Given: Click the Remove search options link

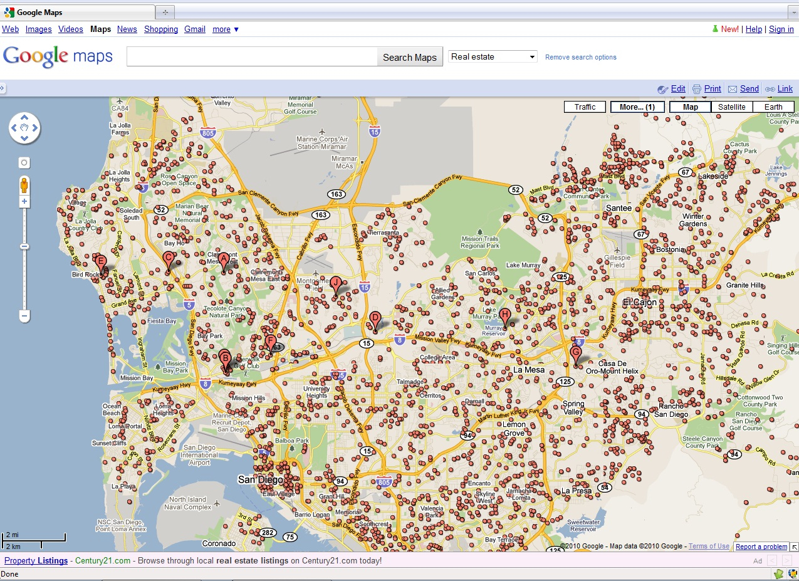Looking at the screenshot, I should 580,57.
